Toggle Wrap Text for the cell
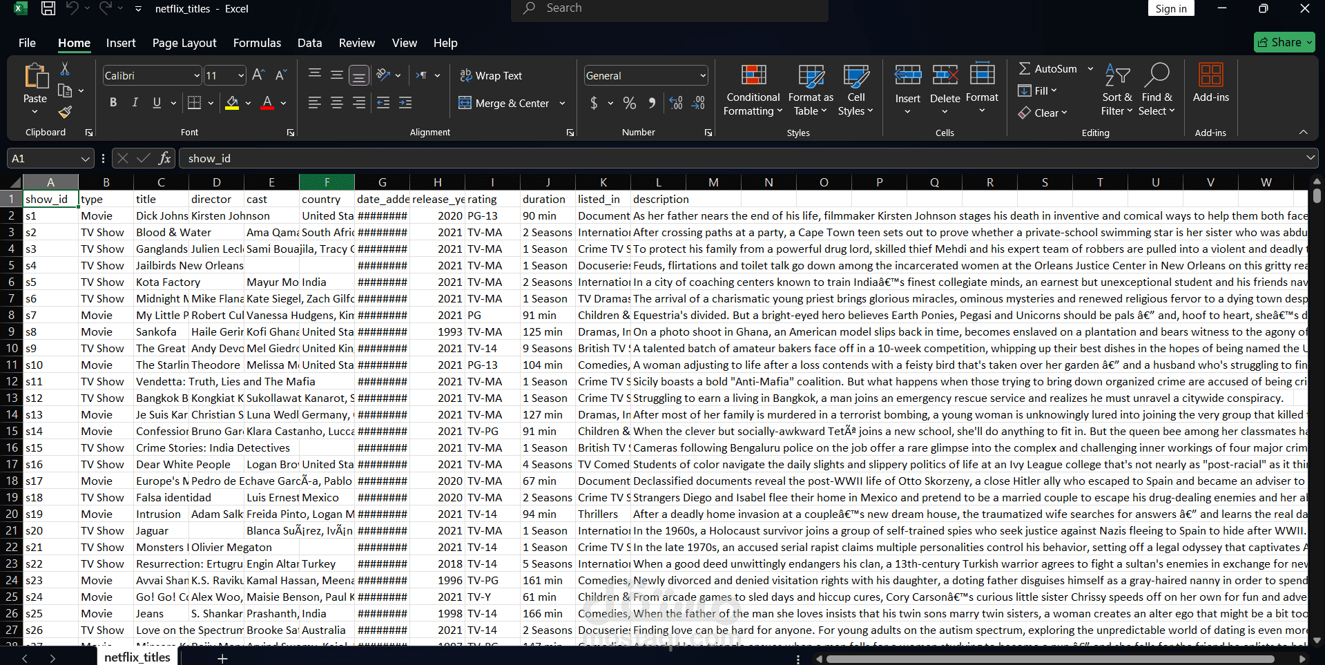 click(491, 75)
